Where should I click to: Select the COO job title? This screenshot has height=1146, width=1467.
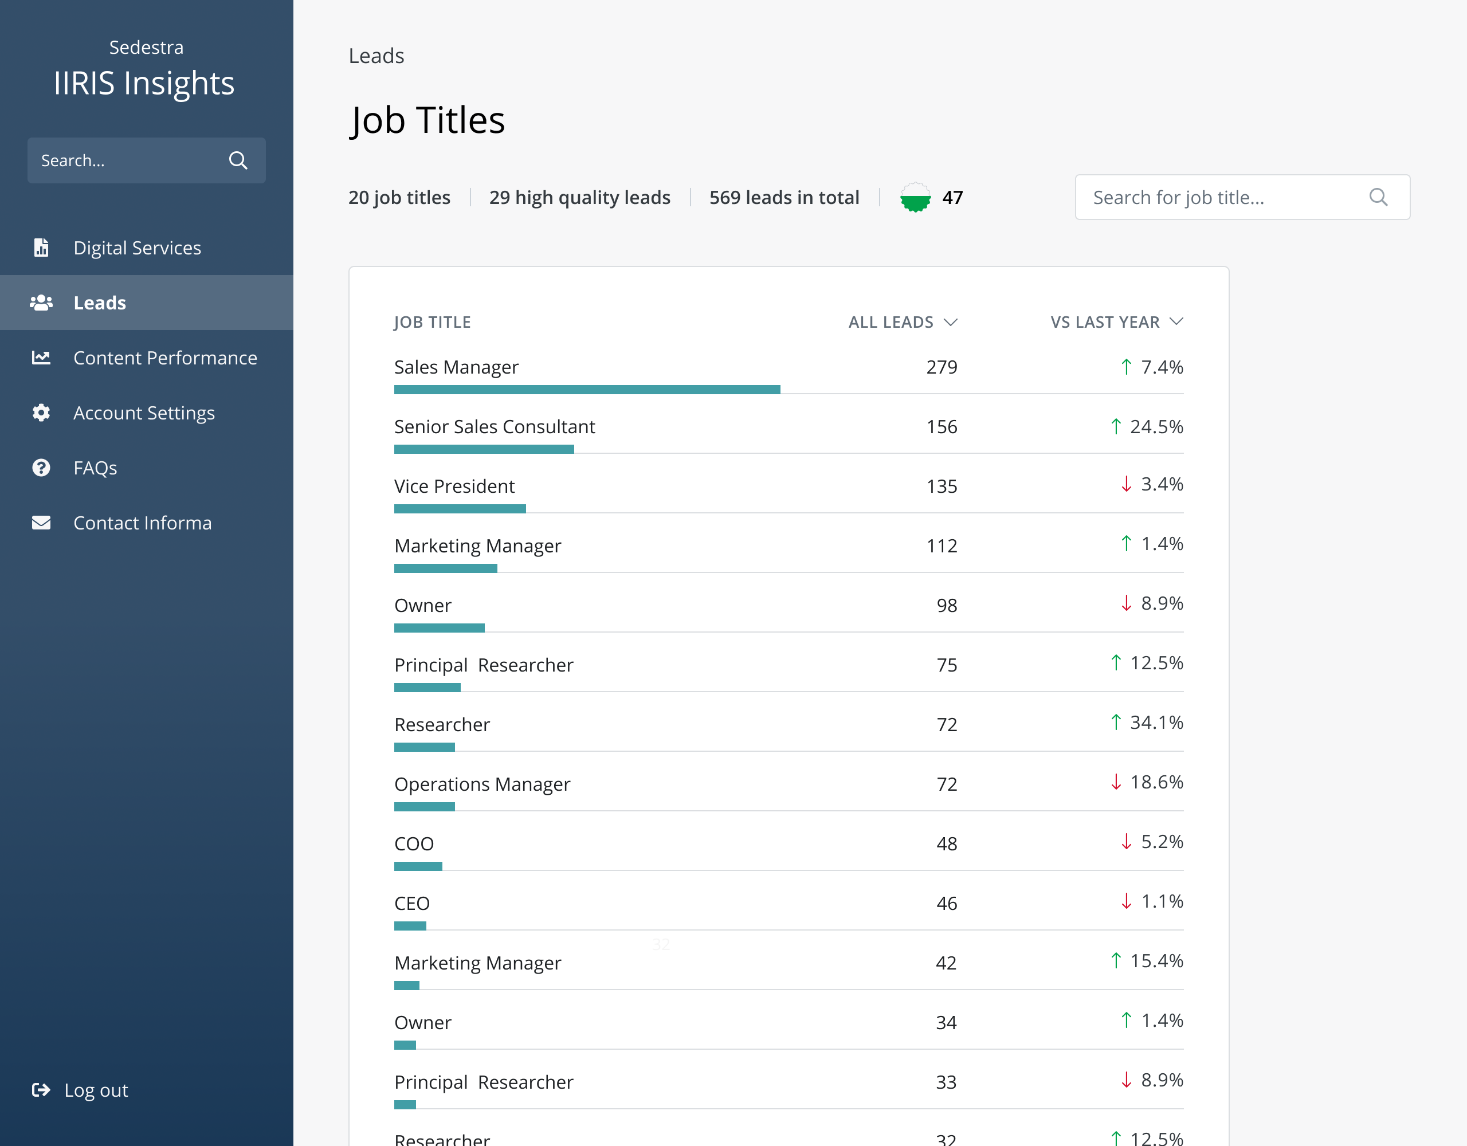coord(414,843)
